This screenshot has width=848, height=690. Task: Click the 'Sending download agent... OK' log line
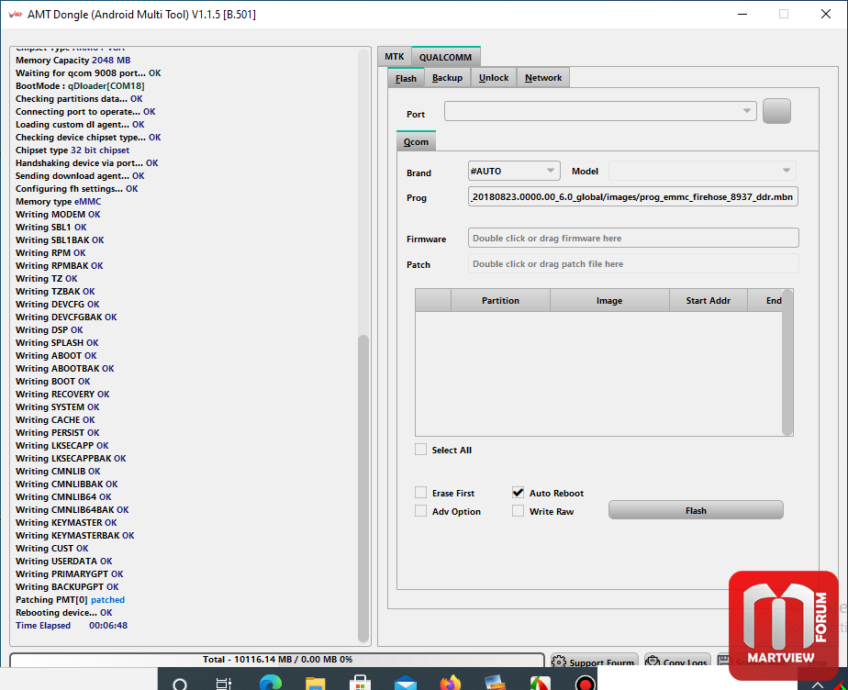click(x=80, y=176)
